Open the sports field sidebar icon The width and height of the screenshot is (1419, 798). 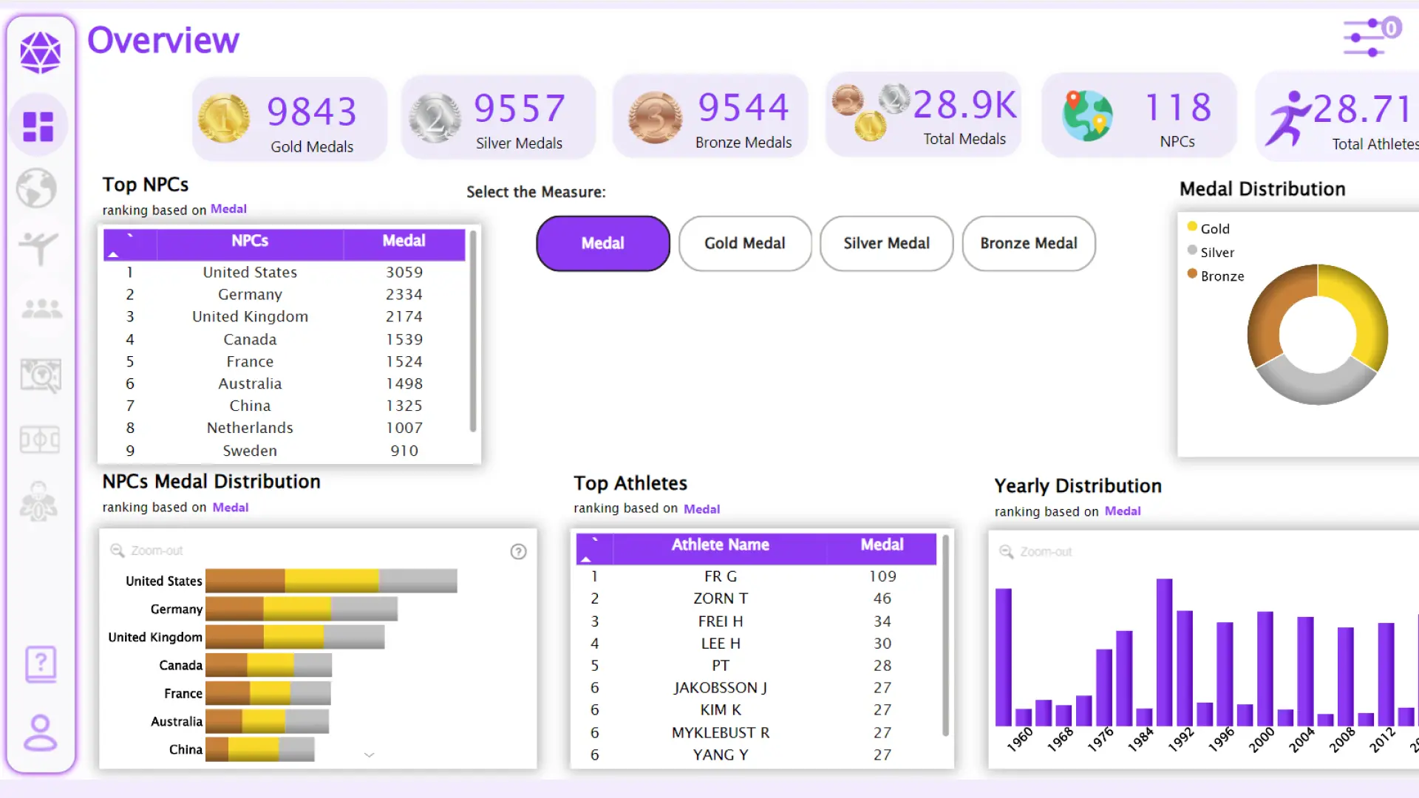coord(40,440)
